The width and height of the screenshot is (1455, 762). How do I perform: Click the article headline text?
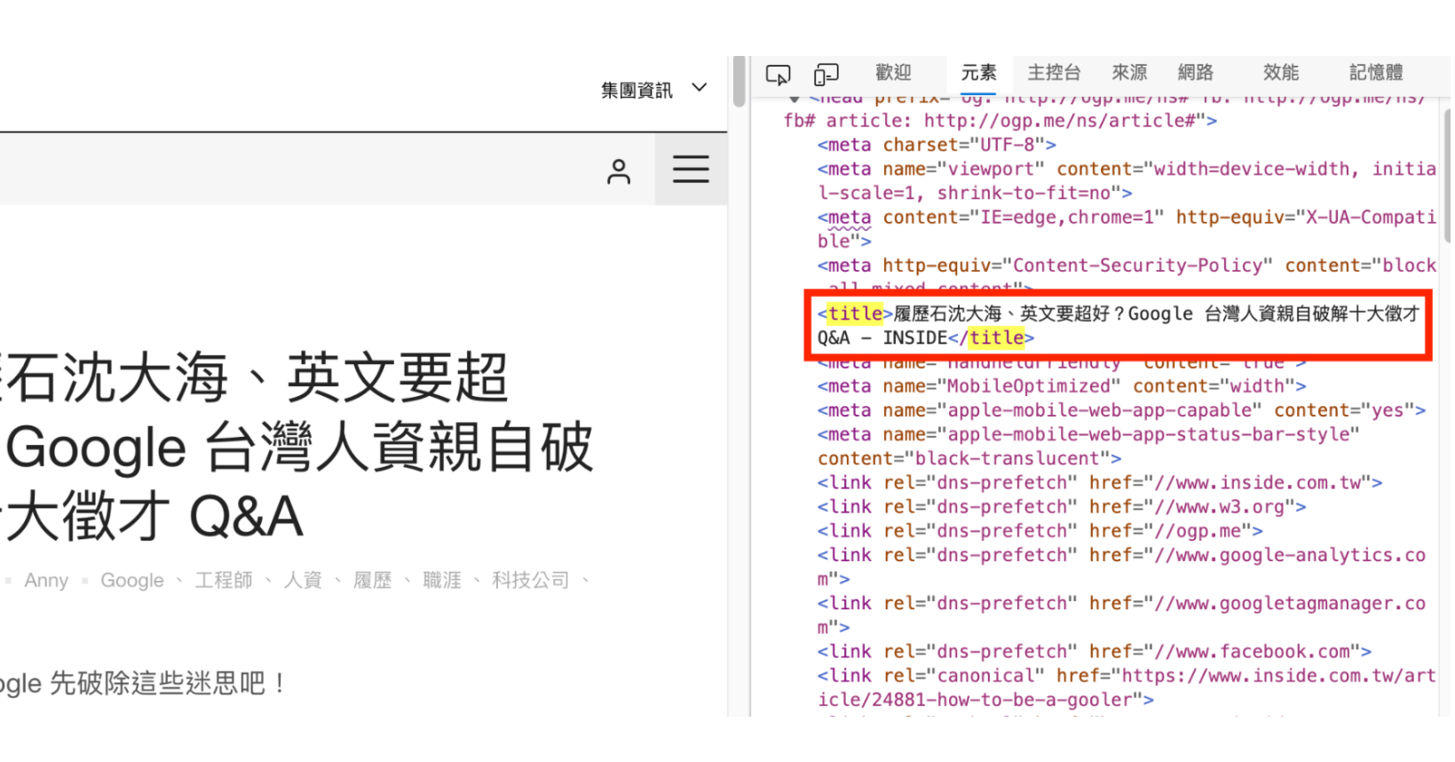[x=297, y=447]
